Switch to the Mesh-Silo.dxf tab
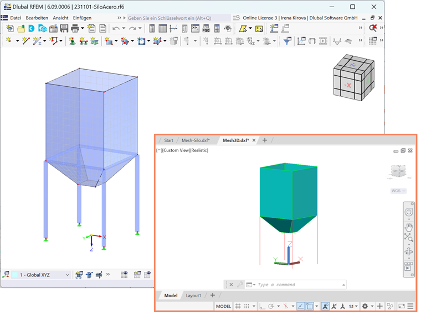 point(196,140)
